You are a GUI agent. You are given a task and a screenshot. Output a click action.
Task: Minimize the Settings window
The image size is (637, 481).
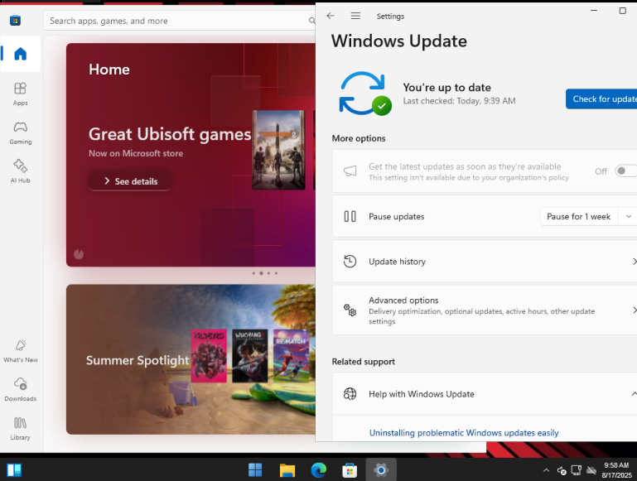(x=594, y=11)
